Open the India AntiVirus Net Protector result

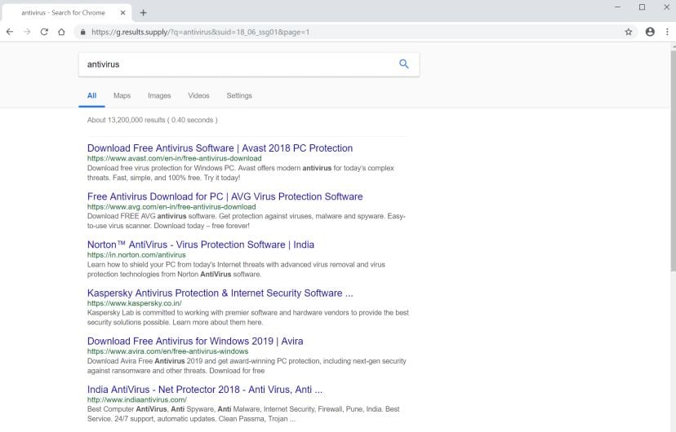(205, 390)
